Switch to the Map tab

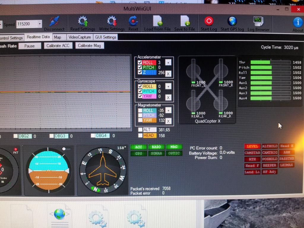click(58, 37)
